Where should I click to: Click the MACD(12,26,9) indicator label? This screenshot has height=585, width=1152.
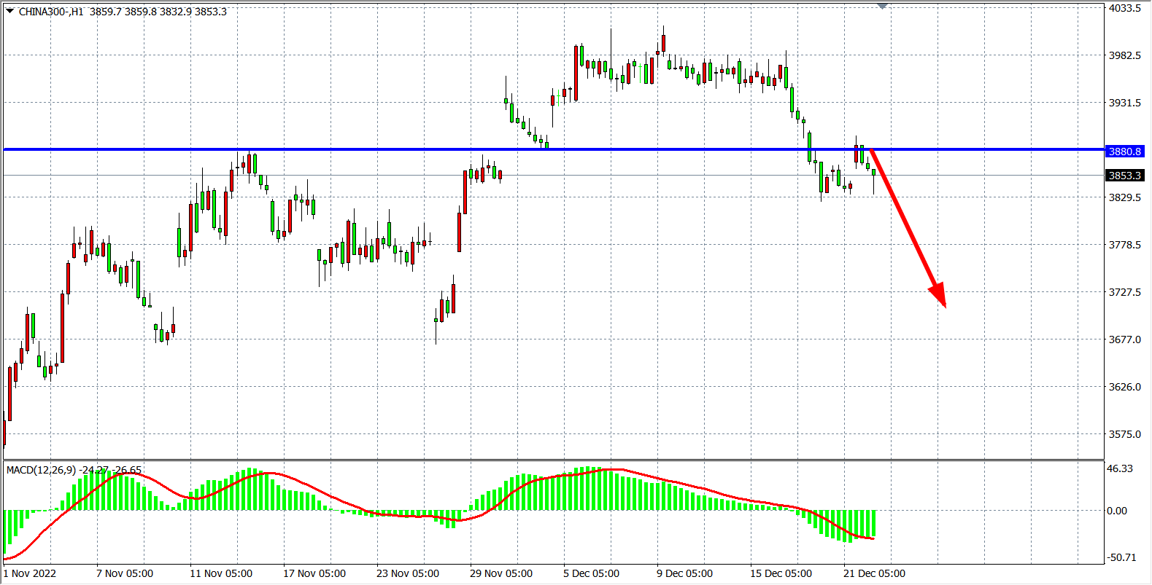coord(41,470)
